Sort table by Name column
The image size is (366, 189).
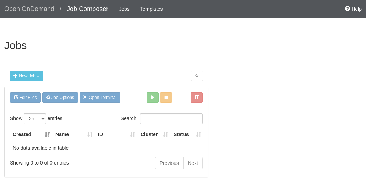point(74,134)
